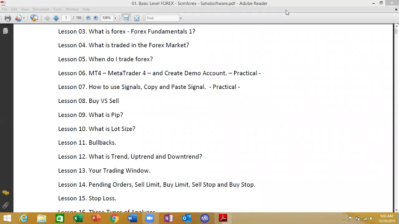Viewport: 399px width, 224px height.
Task: Click the 139% zoom value field
Action: 107,18
